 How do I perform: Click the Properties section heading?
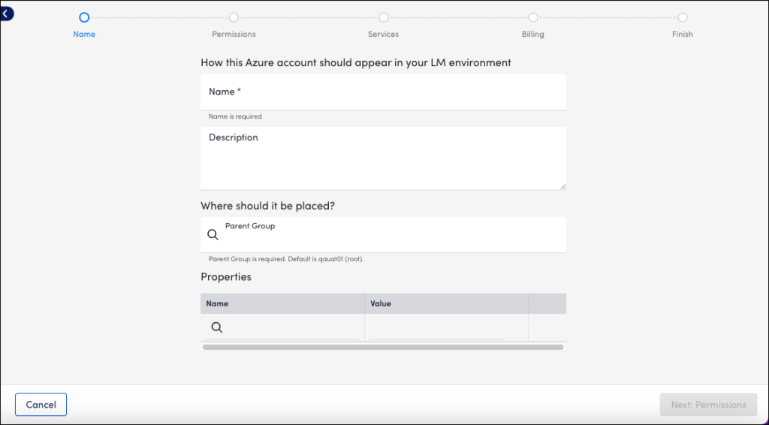click(x=226, y=277)
